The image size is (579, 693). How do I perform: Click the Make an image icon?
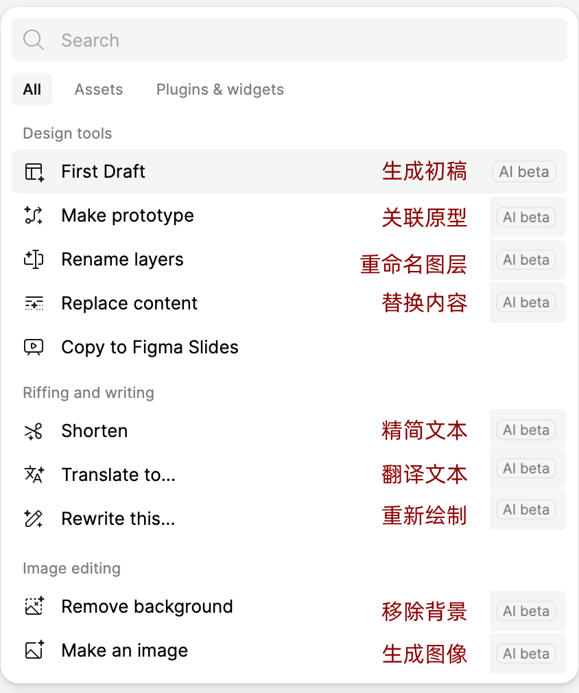(34, 650)
